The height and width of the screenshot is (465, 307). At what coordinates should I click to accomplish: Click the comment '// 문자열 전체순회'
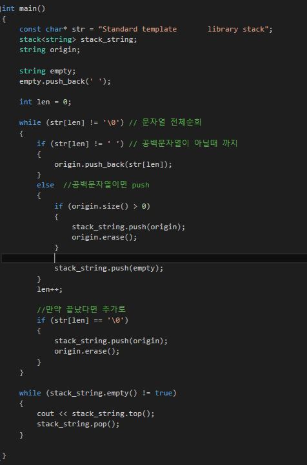[x=165, y=122]
